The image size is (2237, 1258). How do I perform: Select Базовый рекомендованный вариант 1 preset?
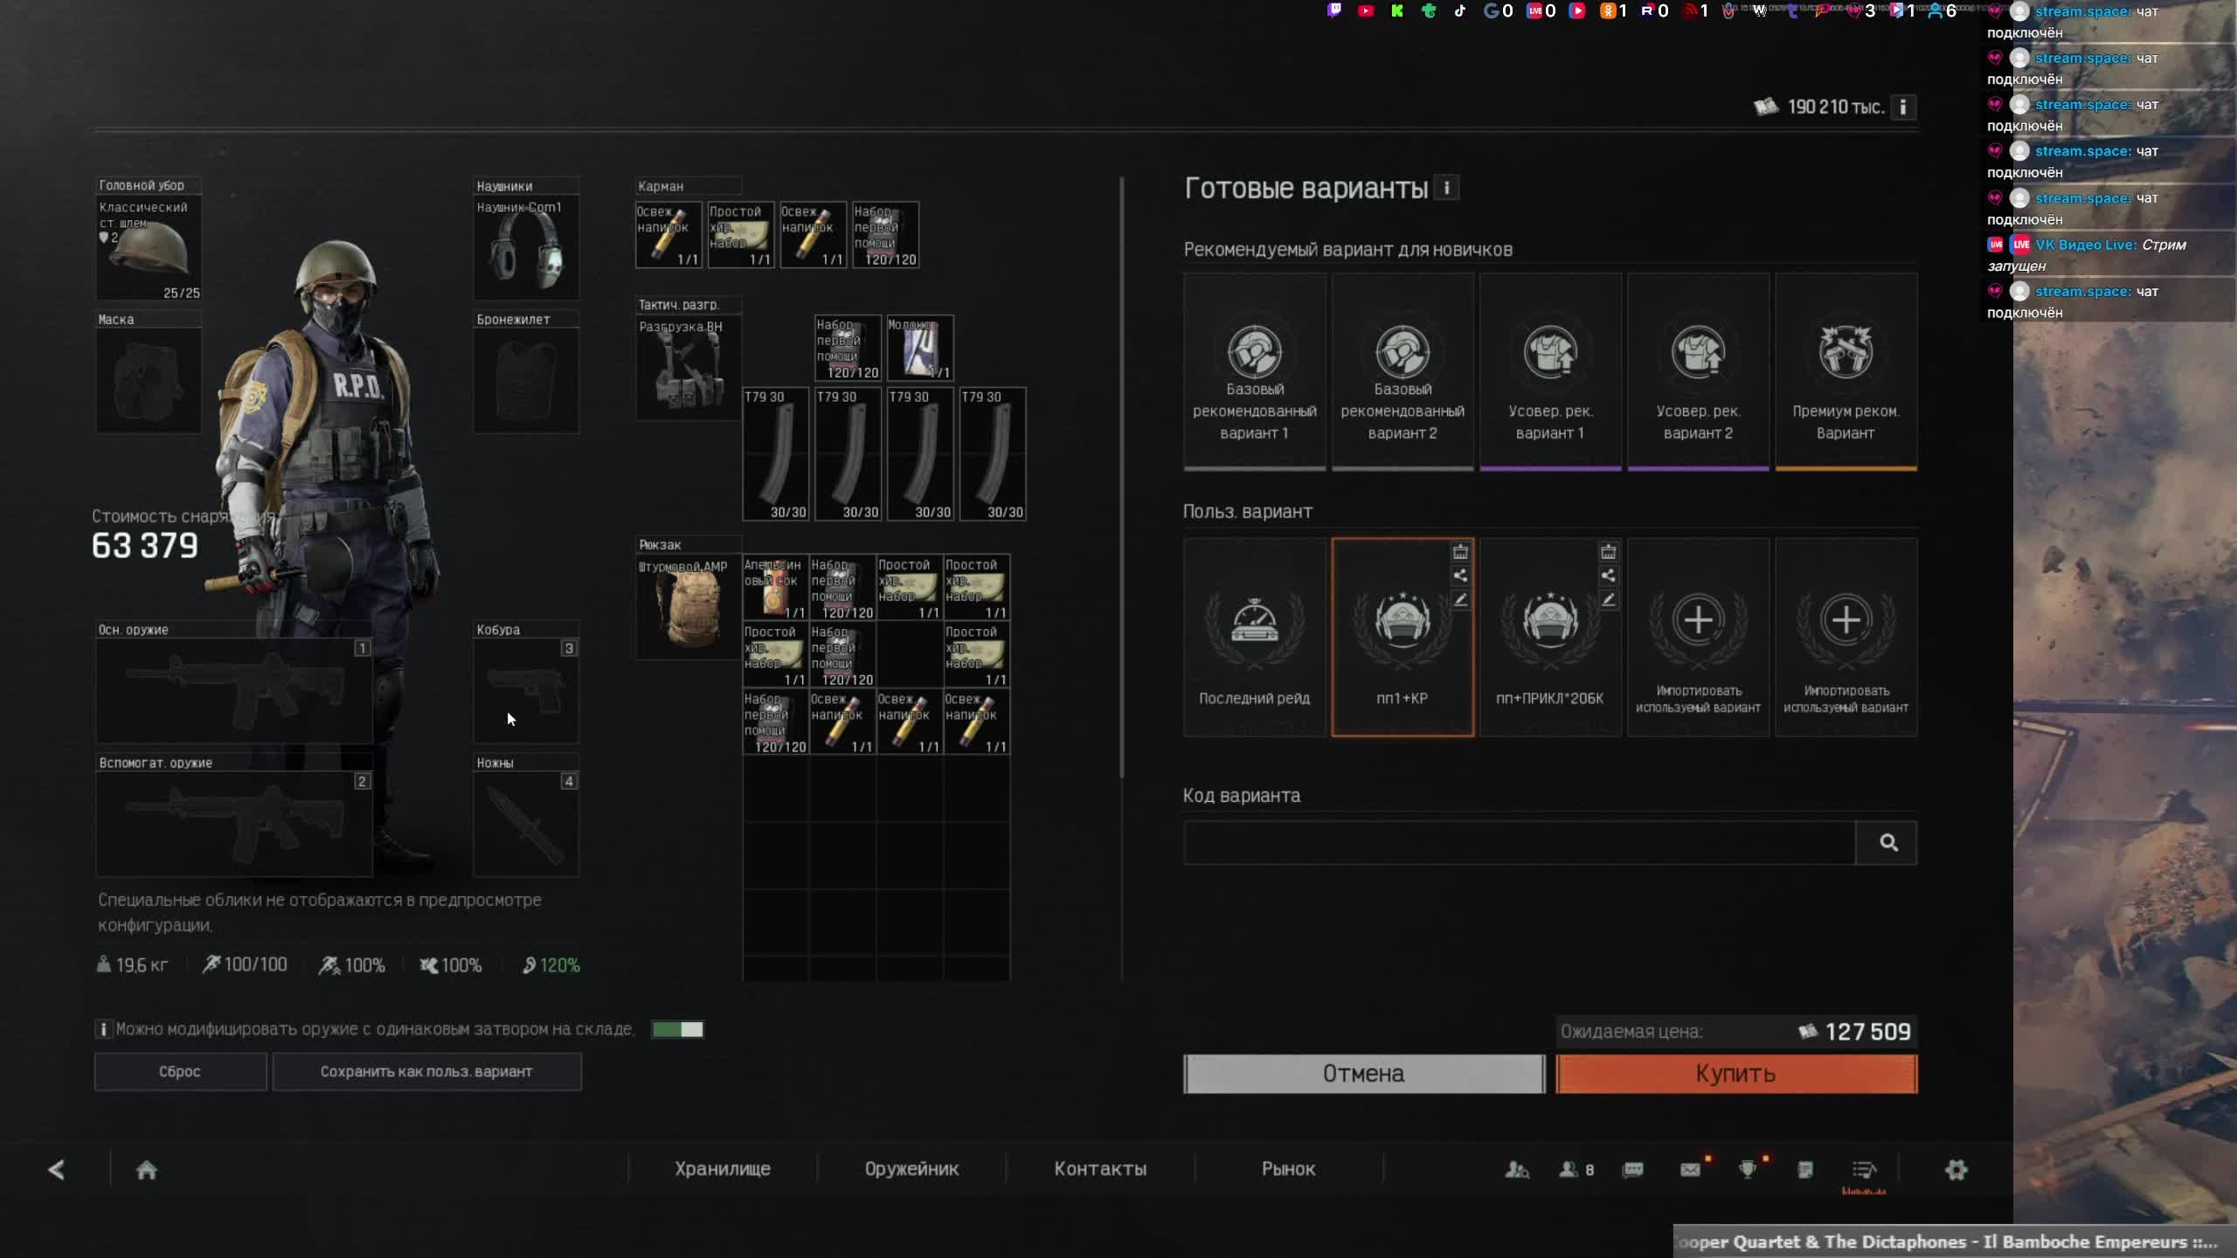coord(1255,372)
